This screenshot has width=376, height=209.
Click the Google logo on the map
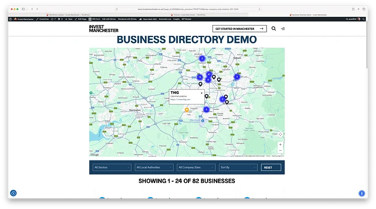pyautogui.click(x=94, y=155)
